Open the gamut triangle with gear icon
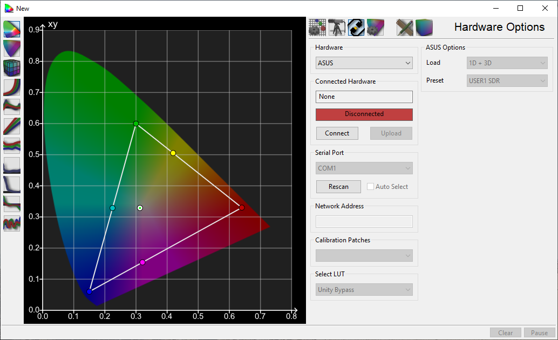The width and height of the screenshot is (558, 340). click(x=376, y=27)
